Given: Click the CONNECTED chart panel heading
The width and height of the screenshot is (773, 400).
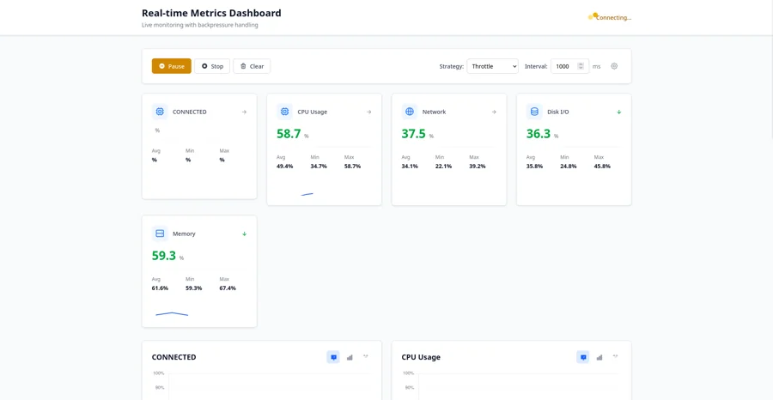Looking at the screenshot, I should click(173, 357).
